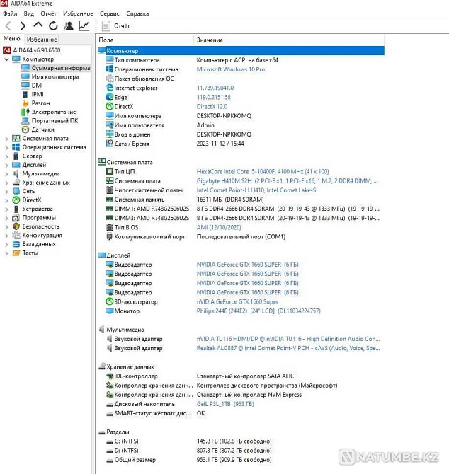The image size is (449, 474).
Task: Open the Отчёт menu in the menu bar
Action: (x=48, y=13)
